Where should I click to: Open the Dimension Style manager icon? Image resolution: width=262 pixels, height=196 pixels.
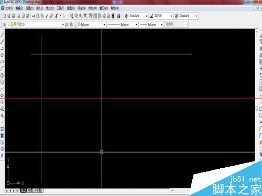pos(151,16)
